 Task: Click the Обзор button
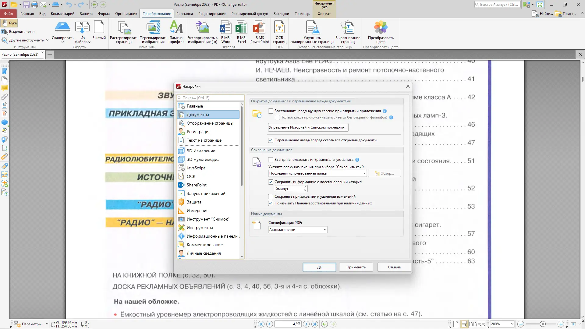click(x=385, y=173)
